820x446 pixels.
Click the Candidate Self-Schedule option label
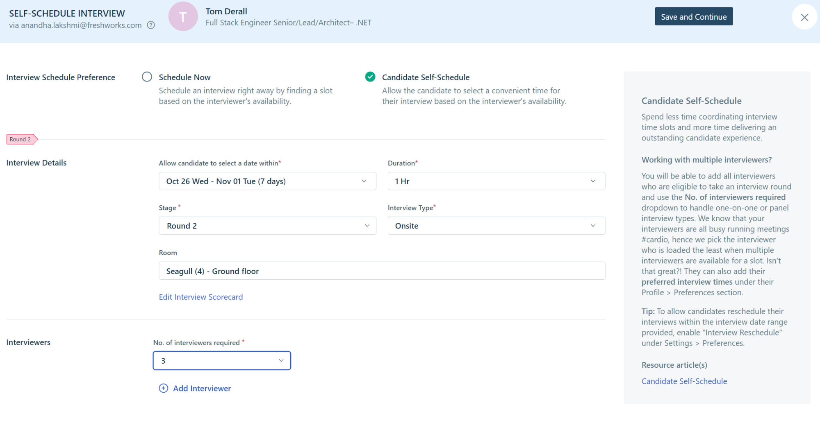[x=426, y=77]
